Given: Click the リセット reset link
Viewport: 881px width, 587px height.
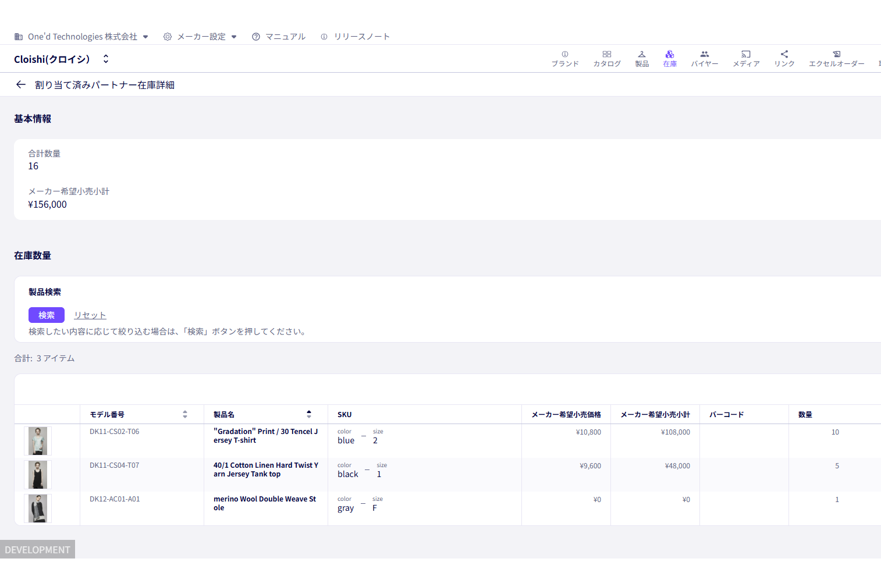Looking at the screenshot, I should 90,315.
